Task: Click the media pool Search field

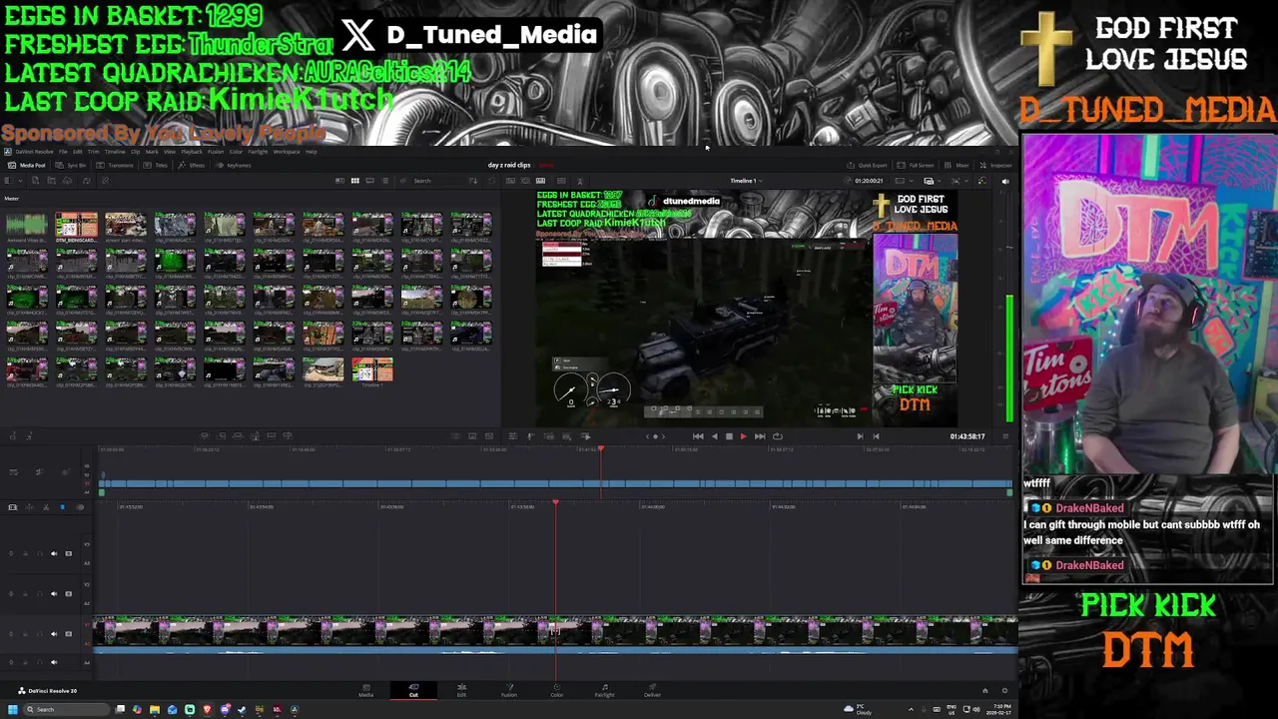Action: coord(437,181)
